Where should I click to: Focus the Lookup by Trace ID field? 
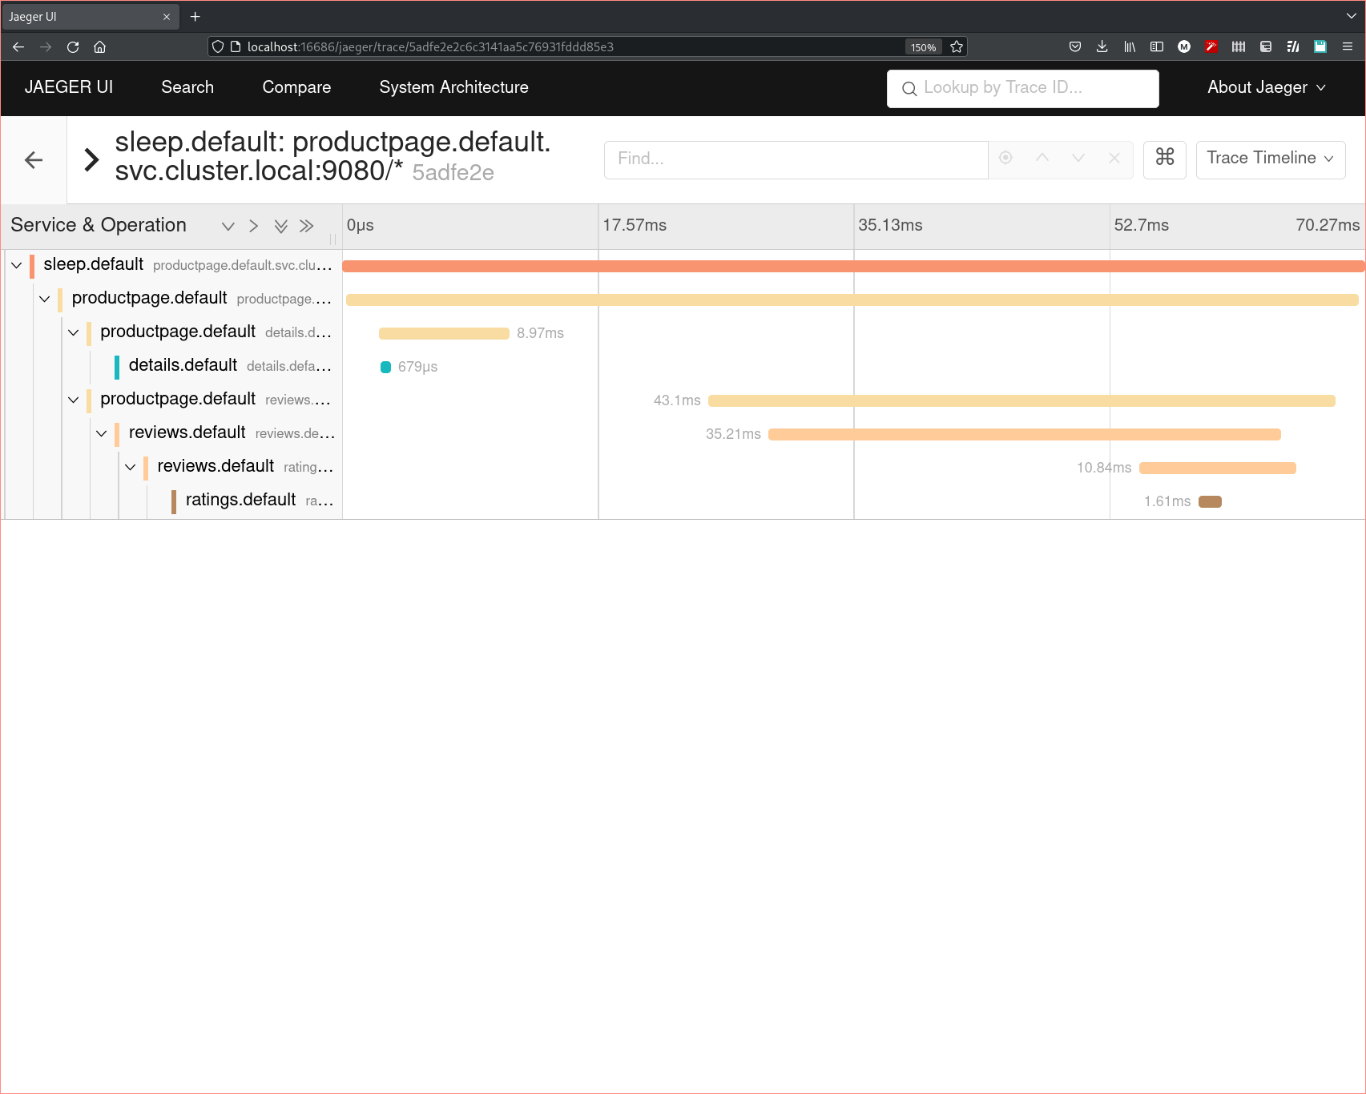point(1023,88)
